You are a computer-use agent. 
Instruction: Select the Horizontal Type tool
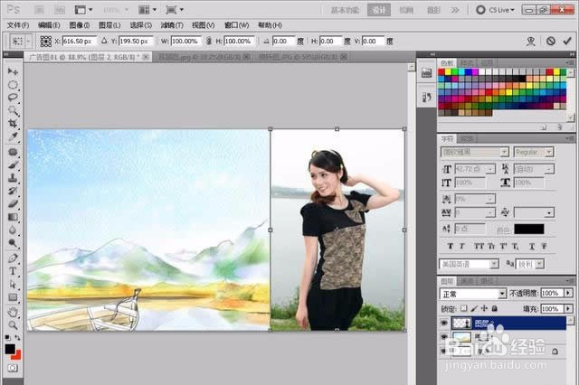coord(13,271)
